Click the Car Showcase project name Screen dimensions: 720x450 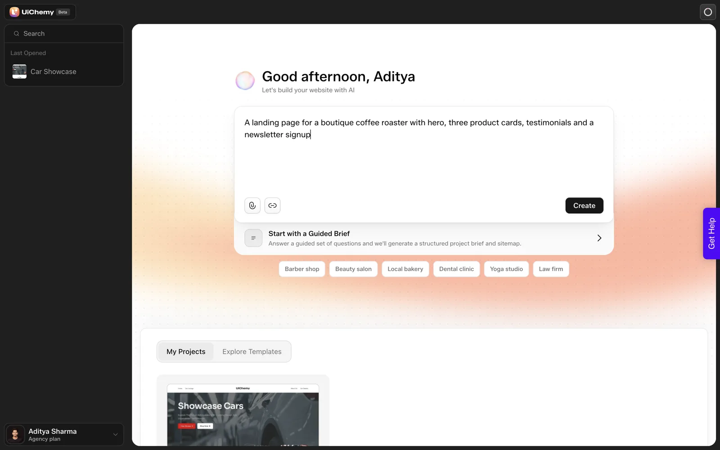54,72
